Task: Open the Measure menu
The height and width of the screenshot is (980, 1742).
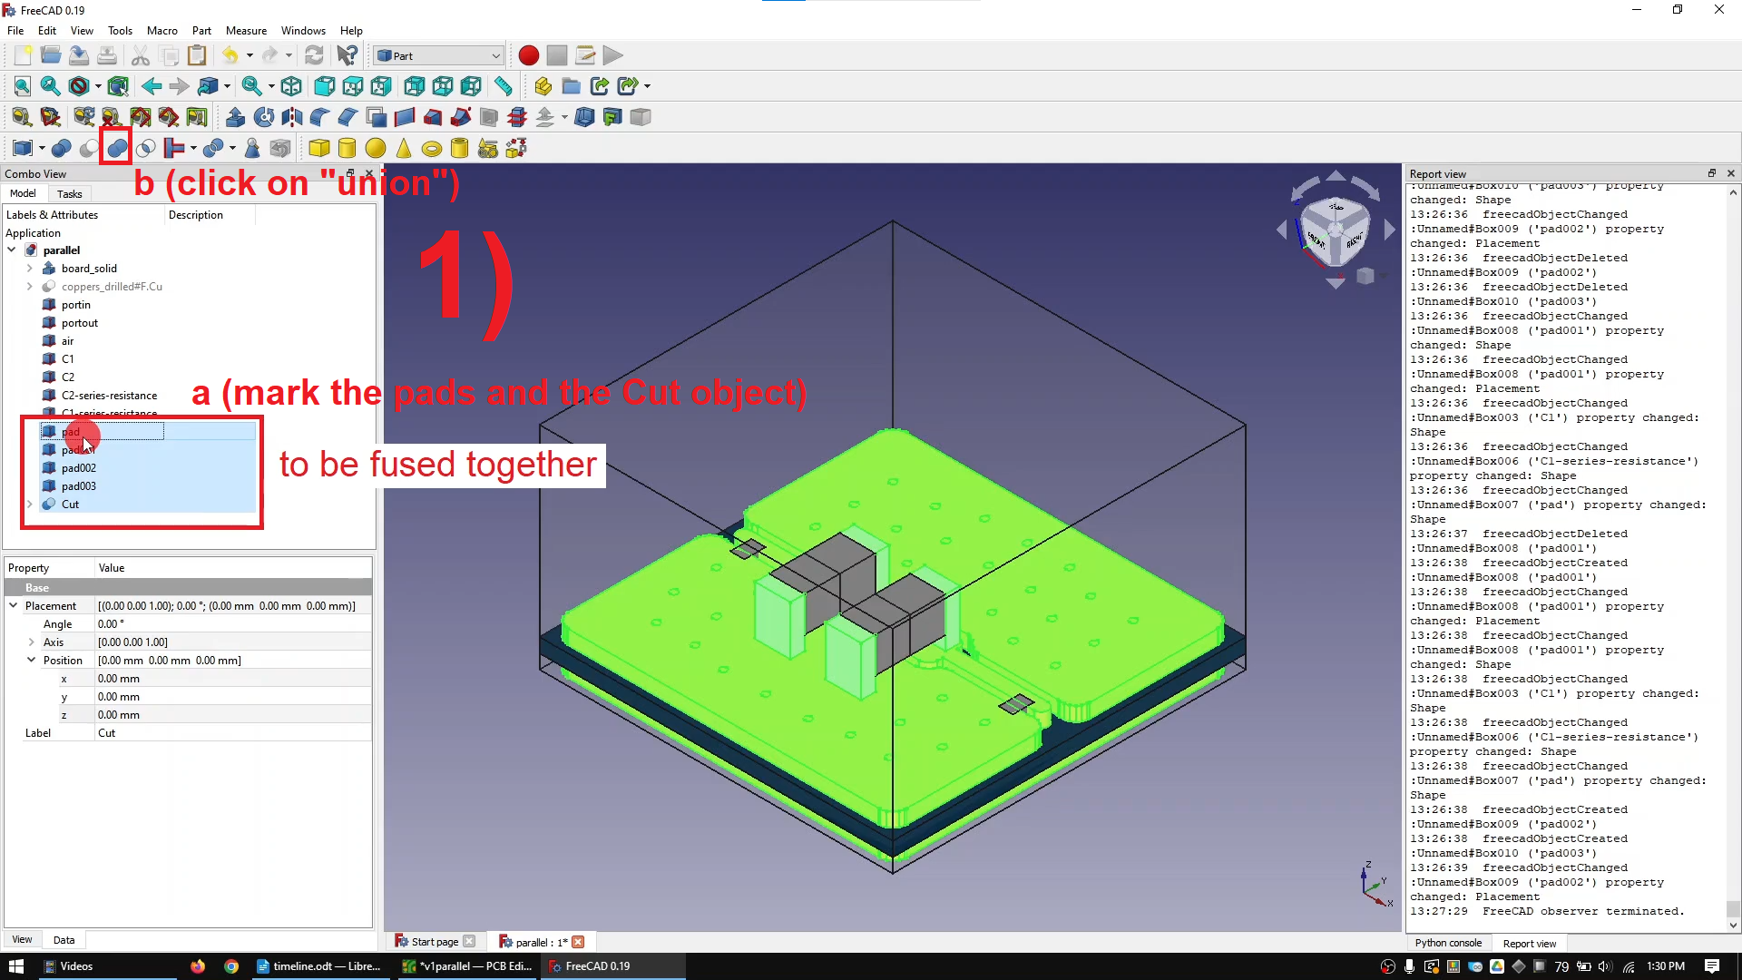Action: [x=246, y=30]
